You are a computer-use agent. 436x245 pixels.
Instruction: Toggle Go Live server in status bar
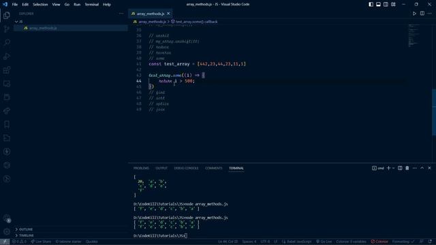point(324,242)
